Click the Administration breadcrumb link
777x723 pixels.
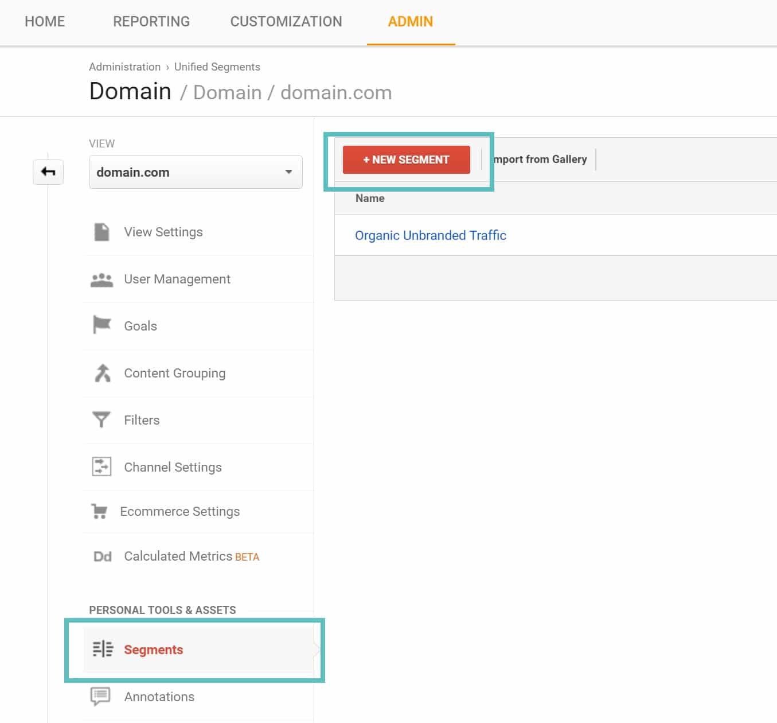click(x=124, y=67)
